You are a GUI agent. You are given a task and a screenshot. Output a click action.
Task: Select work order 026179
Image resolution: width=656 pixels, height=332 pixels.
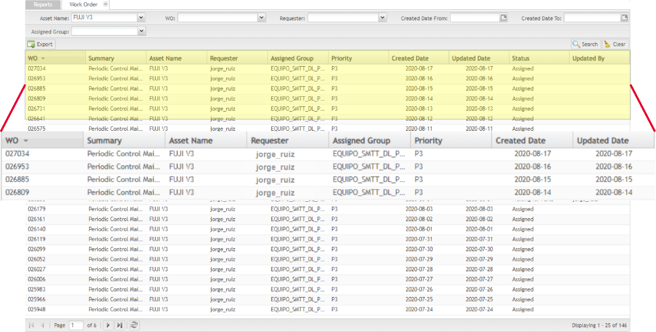[x=327, y=209]
